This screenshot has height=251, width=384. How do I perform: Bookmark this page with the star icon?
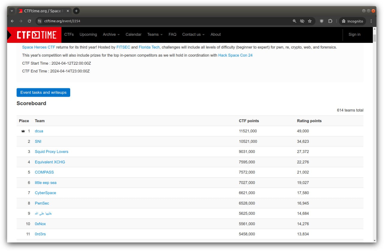point(310,21)
